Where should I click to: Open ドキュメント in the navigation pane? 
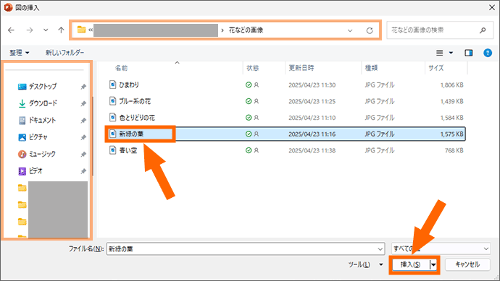[x=43, y=120]
